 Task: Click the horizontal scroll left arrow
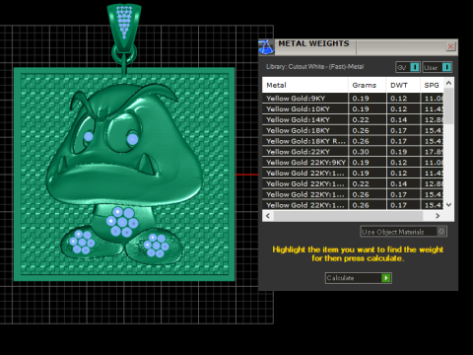tap(268, 216)
